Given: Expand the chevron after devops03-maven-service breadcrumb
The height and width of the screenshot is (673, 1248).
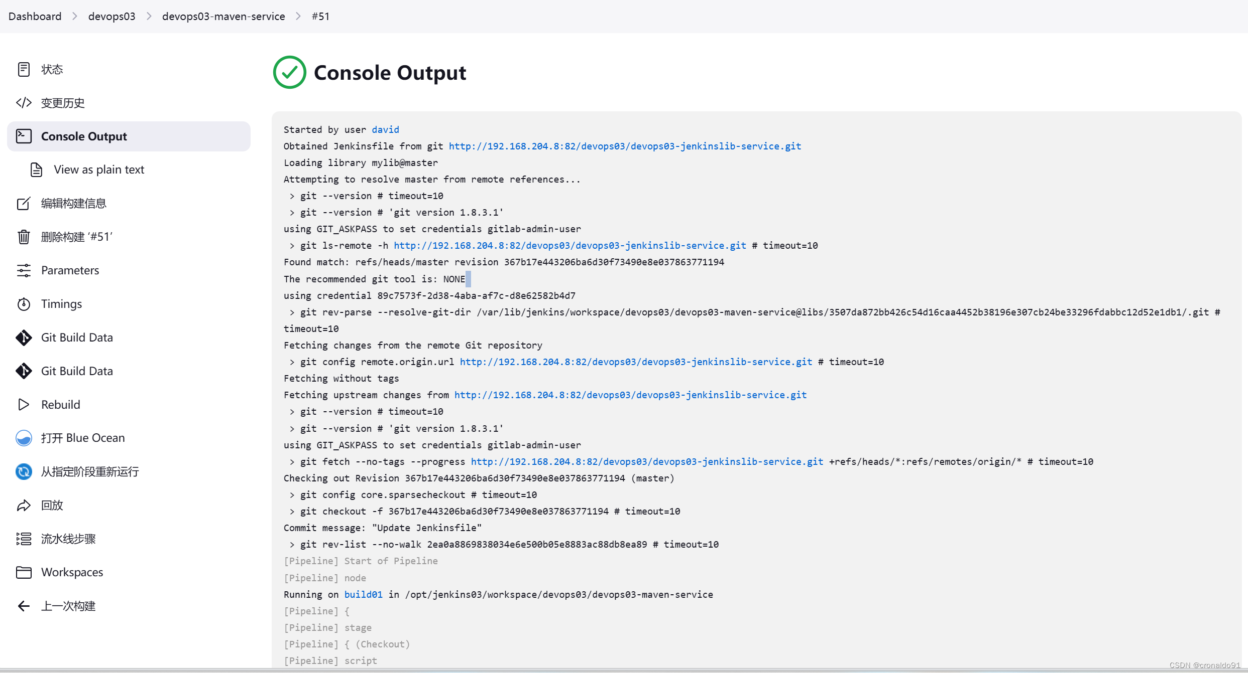Looking at the screenshot, I should 298,16.
